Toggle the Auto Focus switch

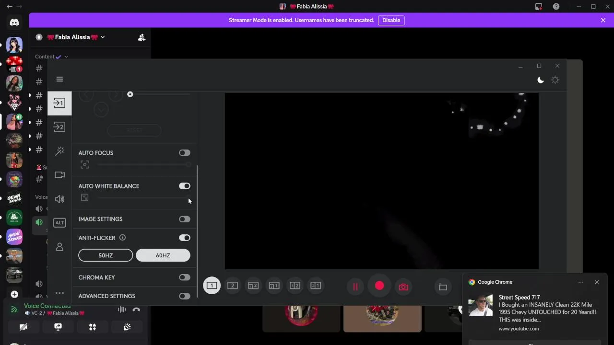[x=185, y=153]
